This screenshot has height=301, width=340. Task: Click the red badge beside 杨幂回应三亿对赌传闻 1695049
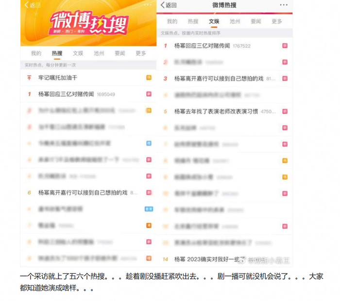coord(149,94)
